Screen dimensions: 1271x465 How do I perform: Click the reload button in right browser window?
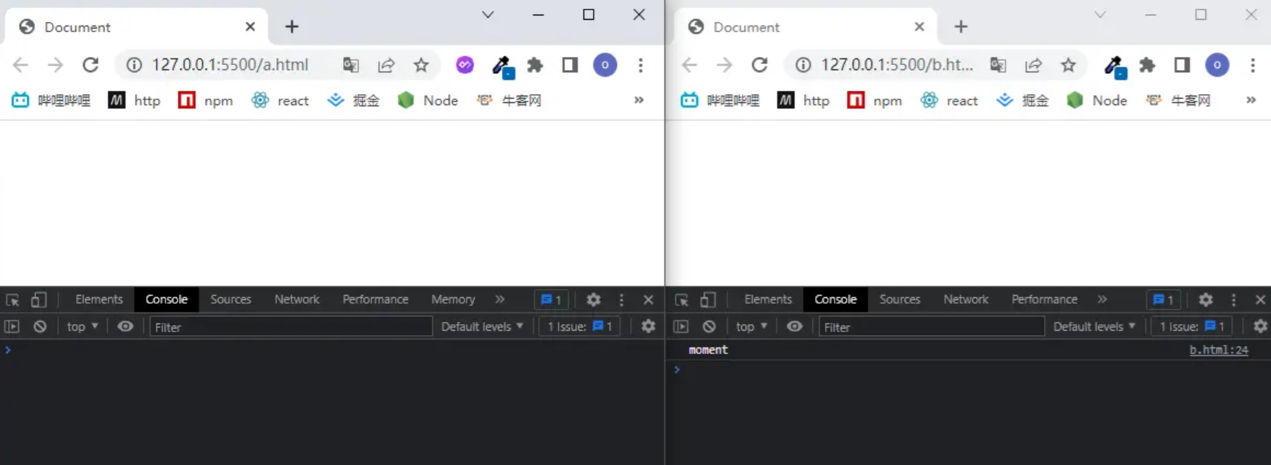click(759, 65)
